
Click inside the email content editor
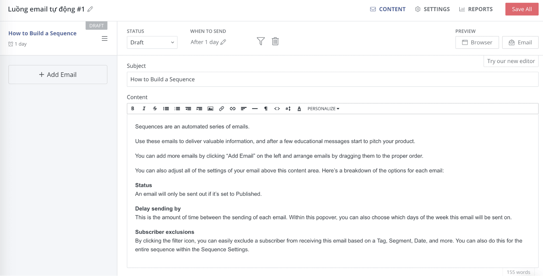click(x=332, y=191)
